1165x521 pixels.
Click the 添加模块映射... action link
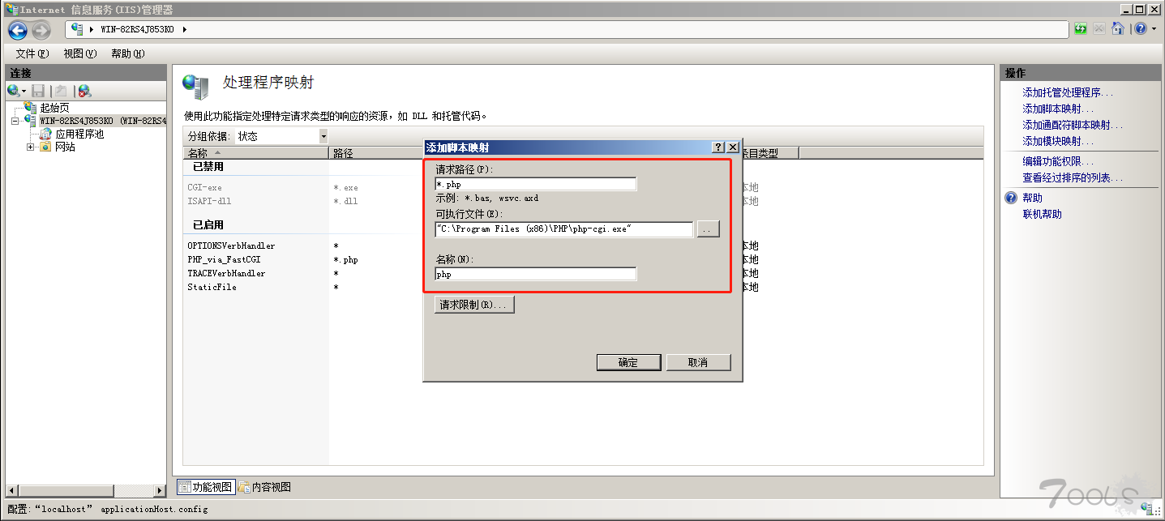tap(1058, 141)
